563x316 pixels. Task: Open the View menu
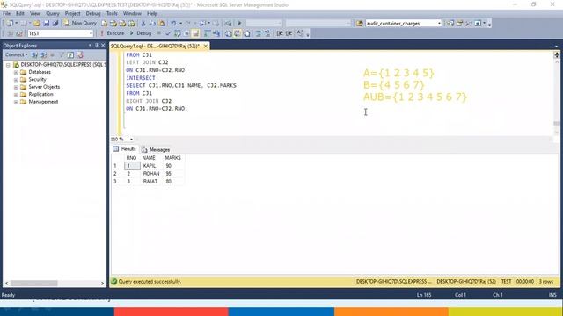pos(35,14)
